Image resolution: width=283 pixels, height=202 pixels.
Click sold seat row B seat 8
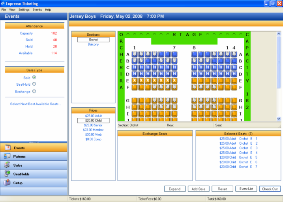coord(194,61)
